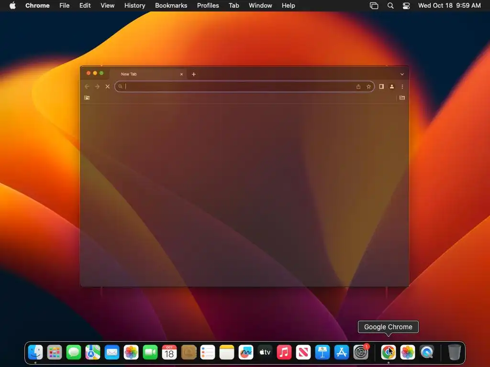Stop loading the page with X button
490x367 pixels.
click(x=108, y=86)
